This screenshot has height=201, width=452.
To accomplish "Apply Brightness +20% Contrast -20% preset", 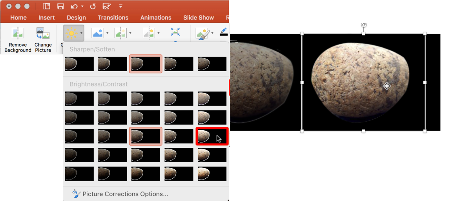I will pos(179,117).
